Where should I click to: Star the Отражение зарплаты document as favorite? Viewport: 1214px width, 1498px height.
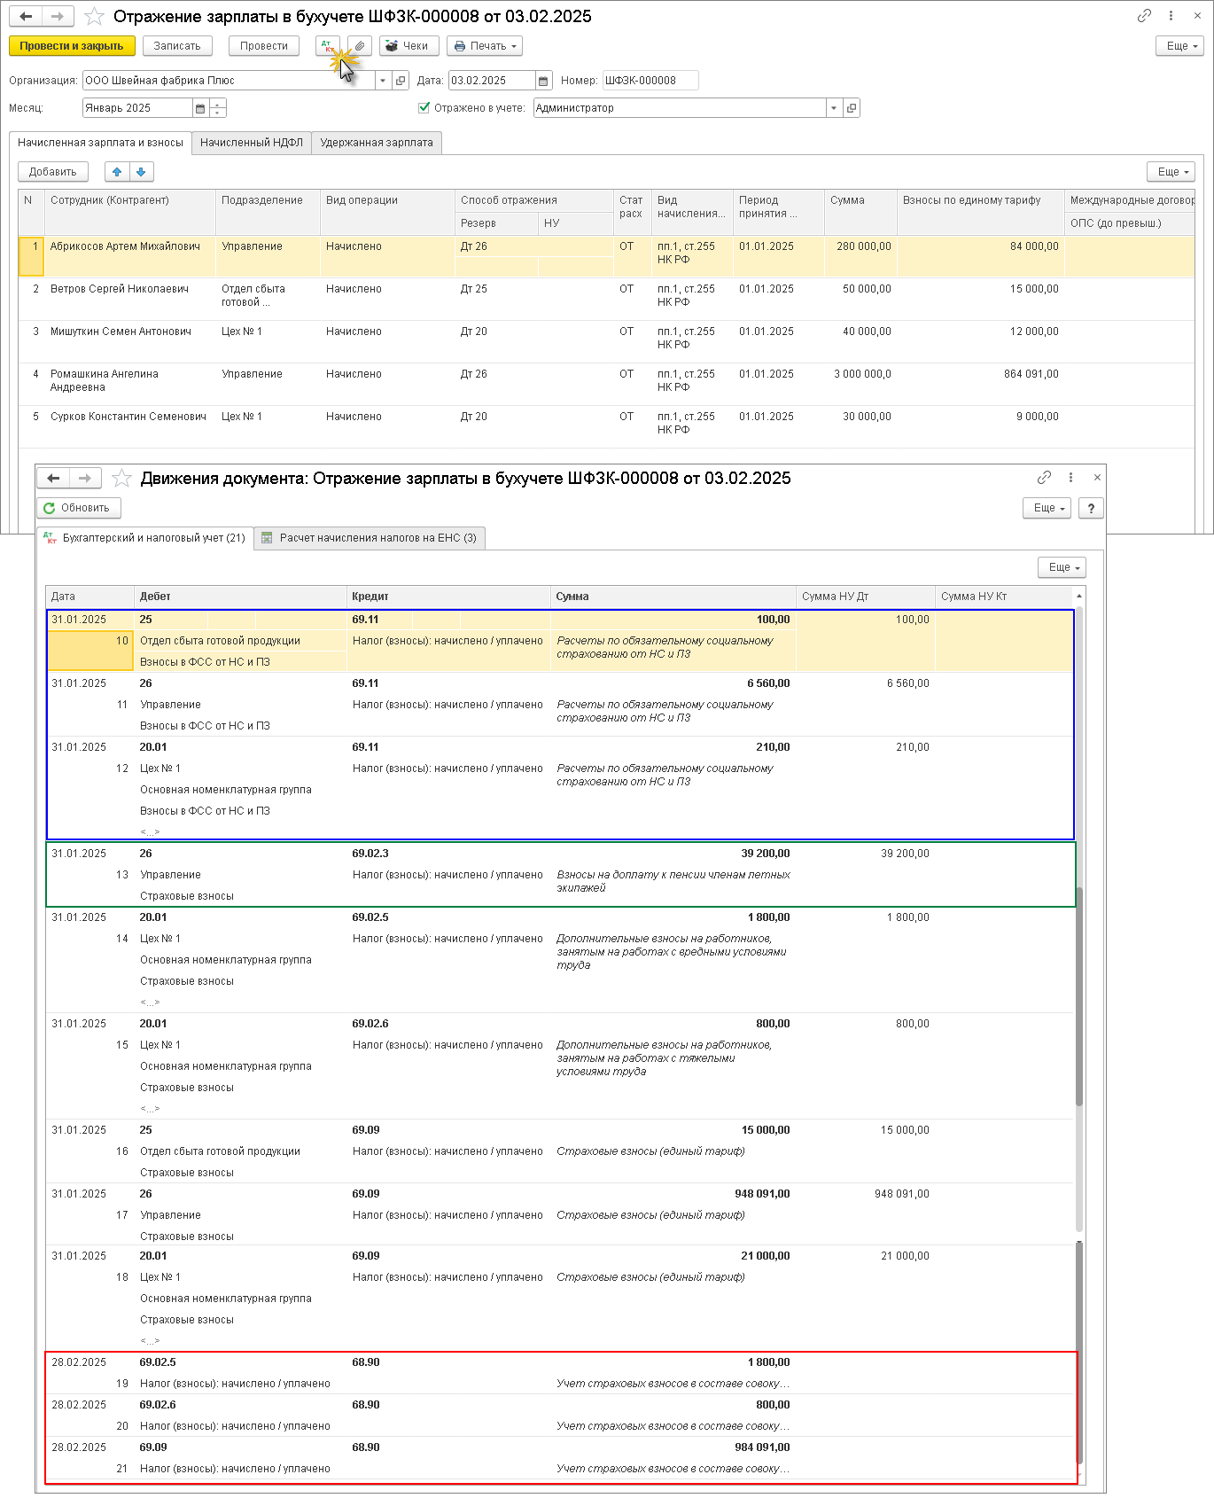94,17
